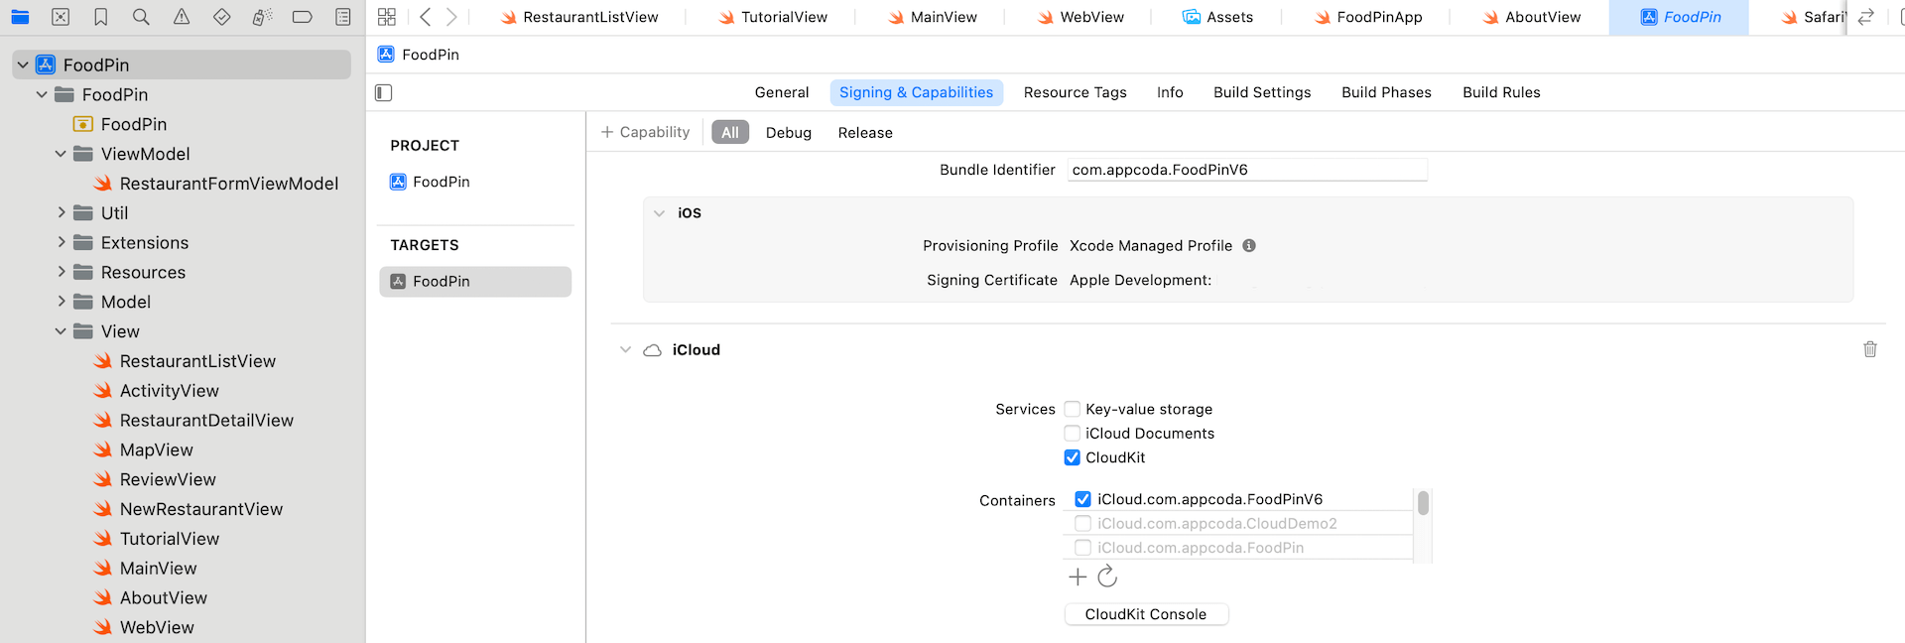
Task: Toggle the project and targets sidebar icon
Action: [x=384, y=93]
